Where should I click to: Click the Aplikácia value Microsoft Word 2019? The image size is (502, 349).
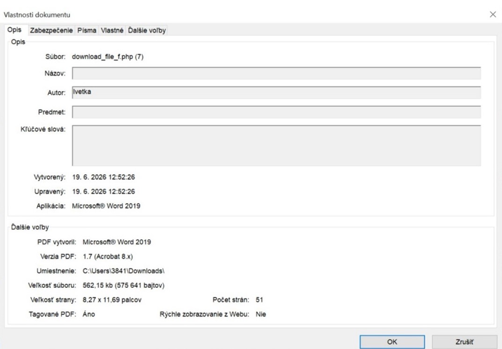pyautogui.click(x=106, y=206)
